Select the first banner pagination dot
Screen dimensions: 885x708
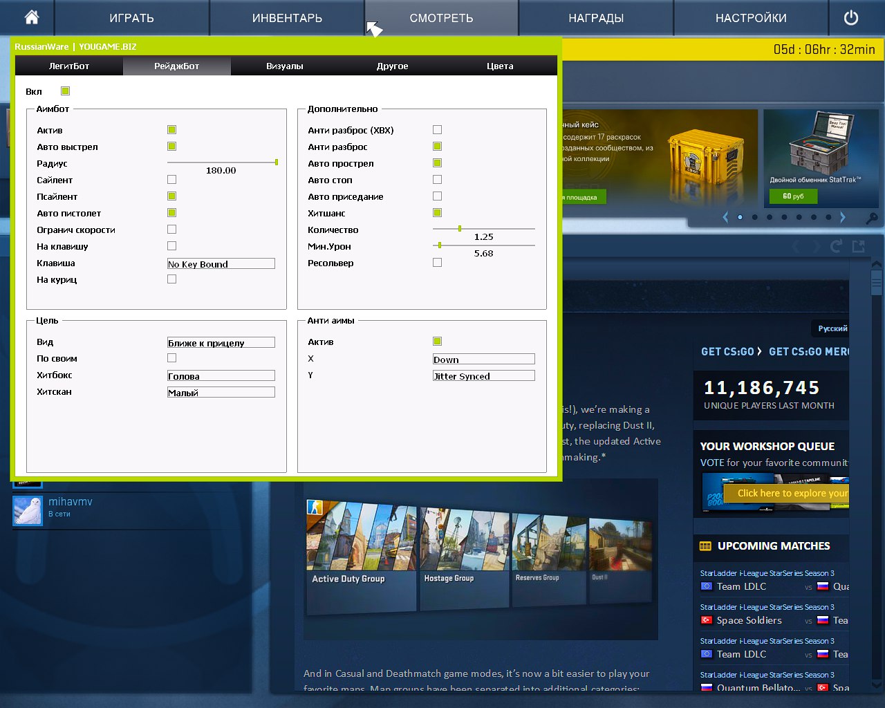pos(740,217)
